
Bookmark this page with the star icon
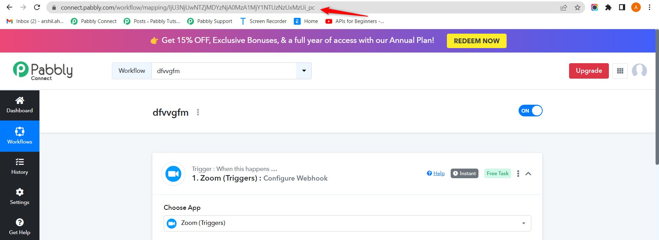tap(577, 8)
